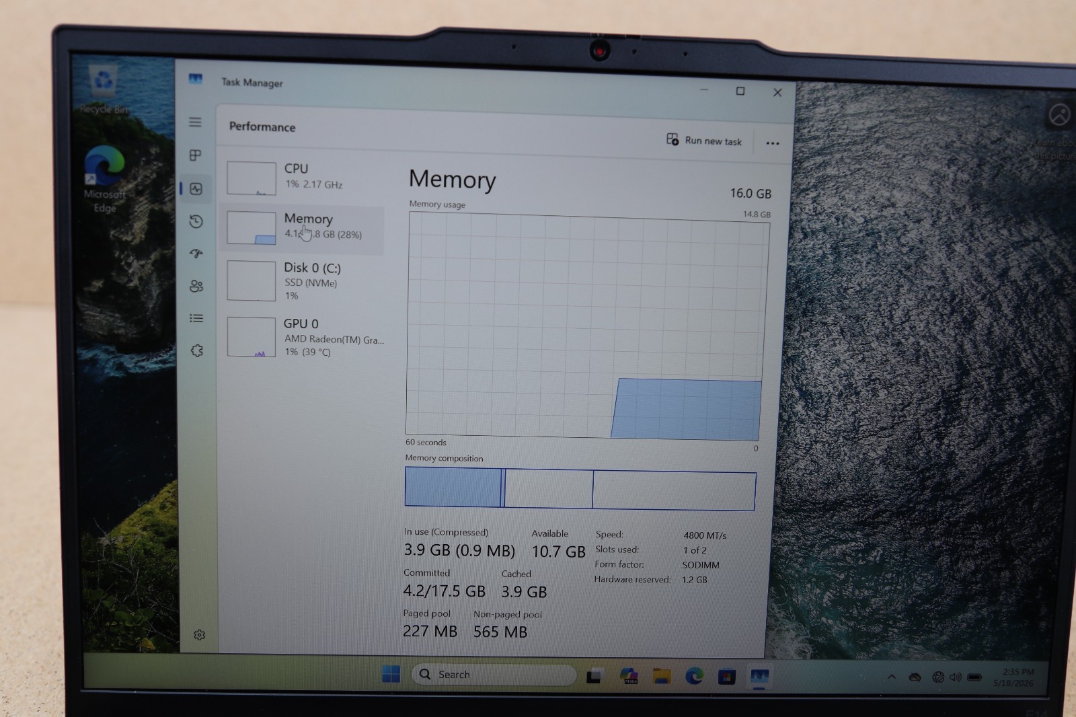Click the in-use segment of Memory composition bar
This screenshot has height=717, width=1076.
[453, 488]
